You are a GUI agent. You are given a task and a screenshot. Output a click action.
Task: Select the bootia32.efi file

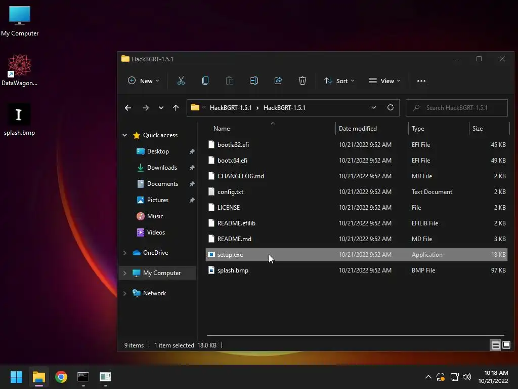[x=357, y=144]
